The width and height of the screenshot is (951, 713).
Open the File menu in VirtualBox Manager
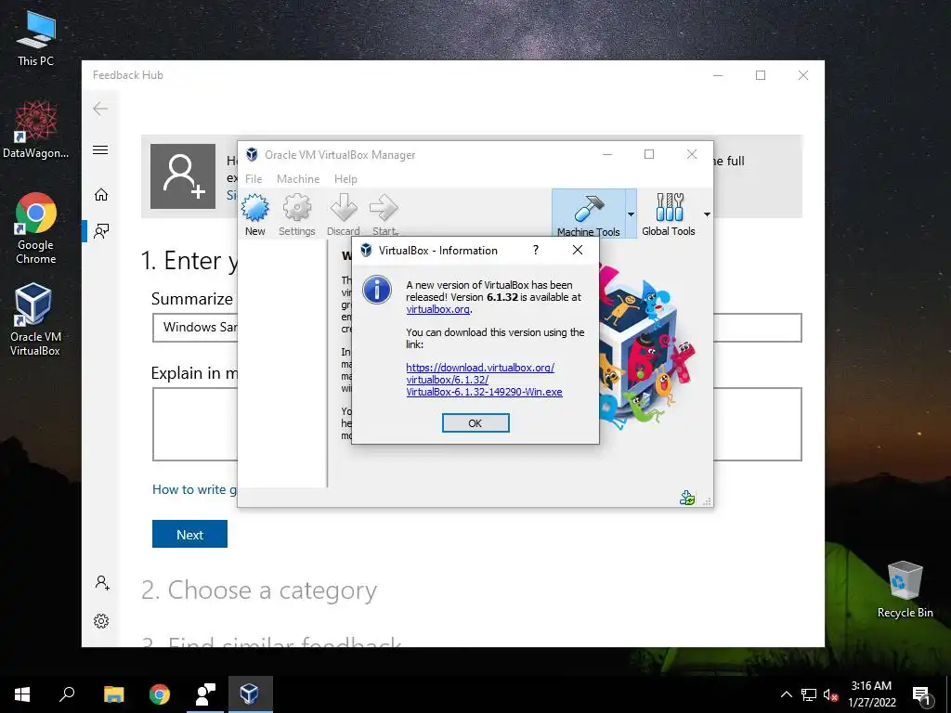pos(254,179)
